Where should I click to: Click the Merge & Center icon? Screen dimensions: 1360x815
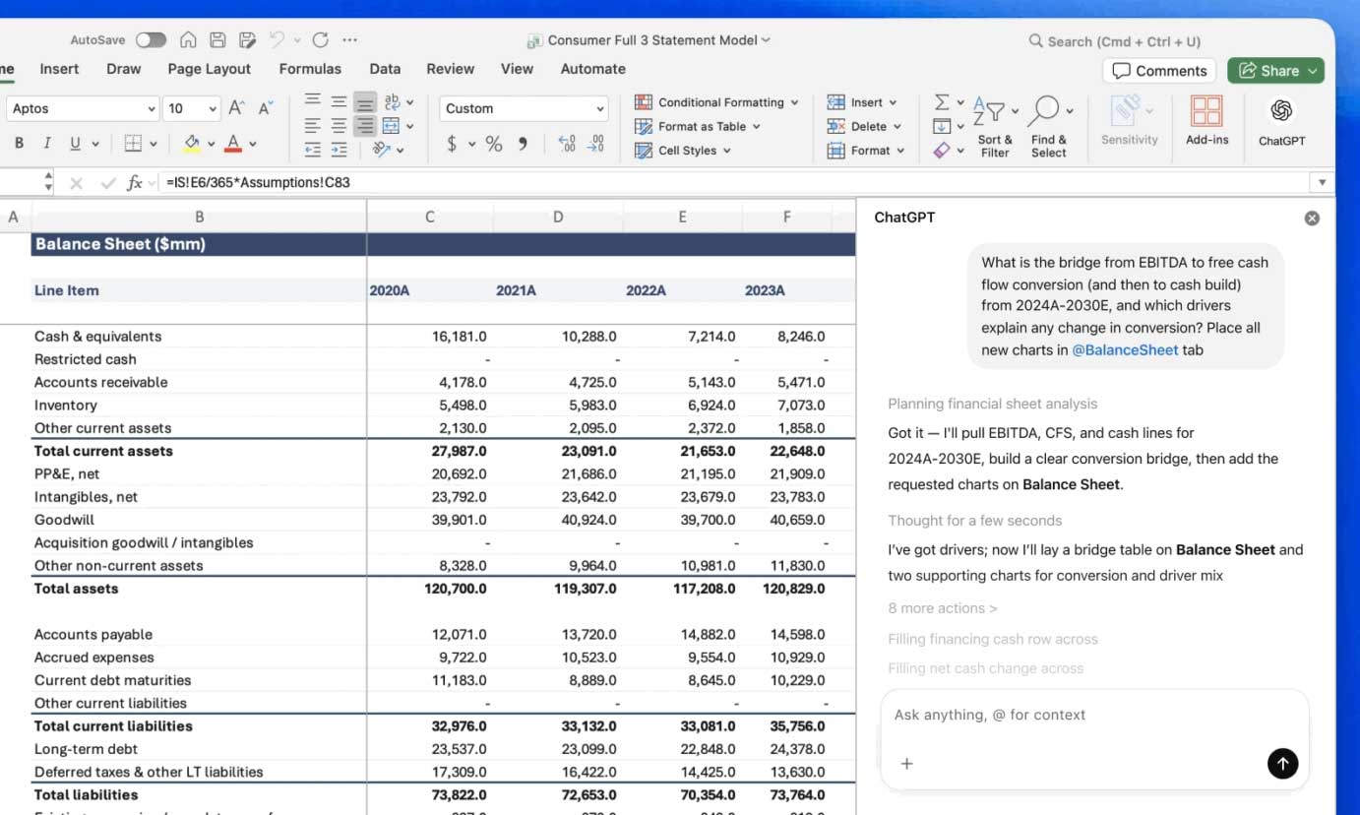point(391,125)
